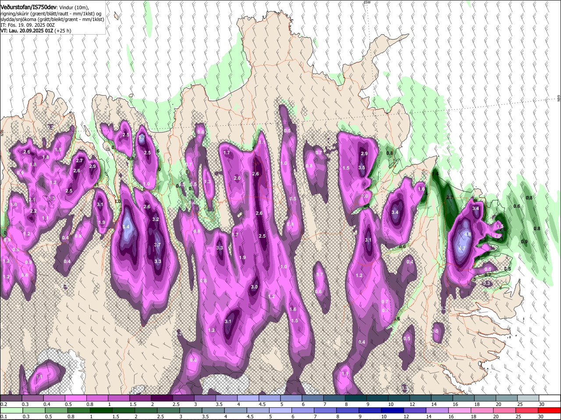Select bright red bottom swatch starting at 30
The height and width of the screenshot is (420, 561).
pyautogui.click(x=550, y=410)
